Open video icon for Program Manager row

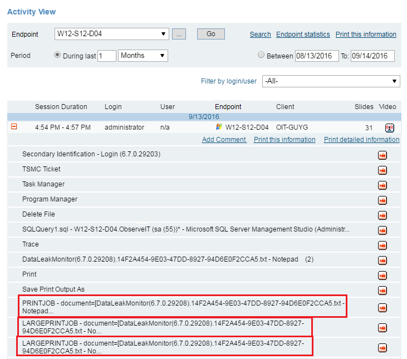(x=383, y=200)
